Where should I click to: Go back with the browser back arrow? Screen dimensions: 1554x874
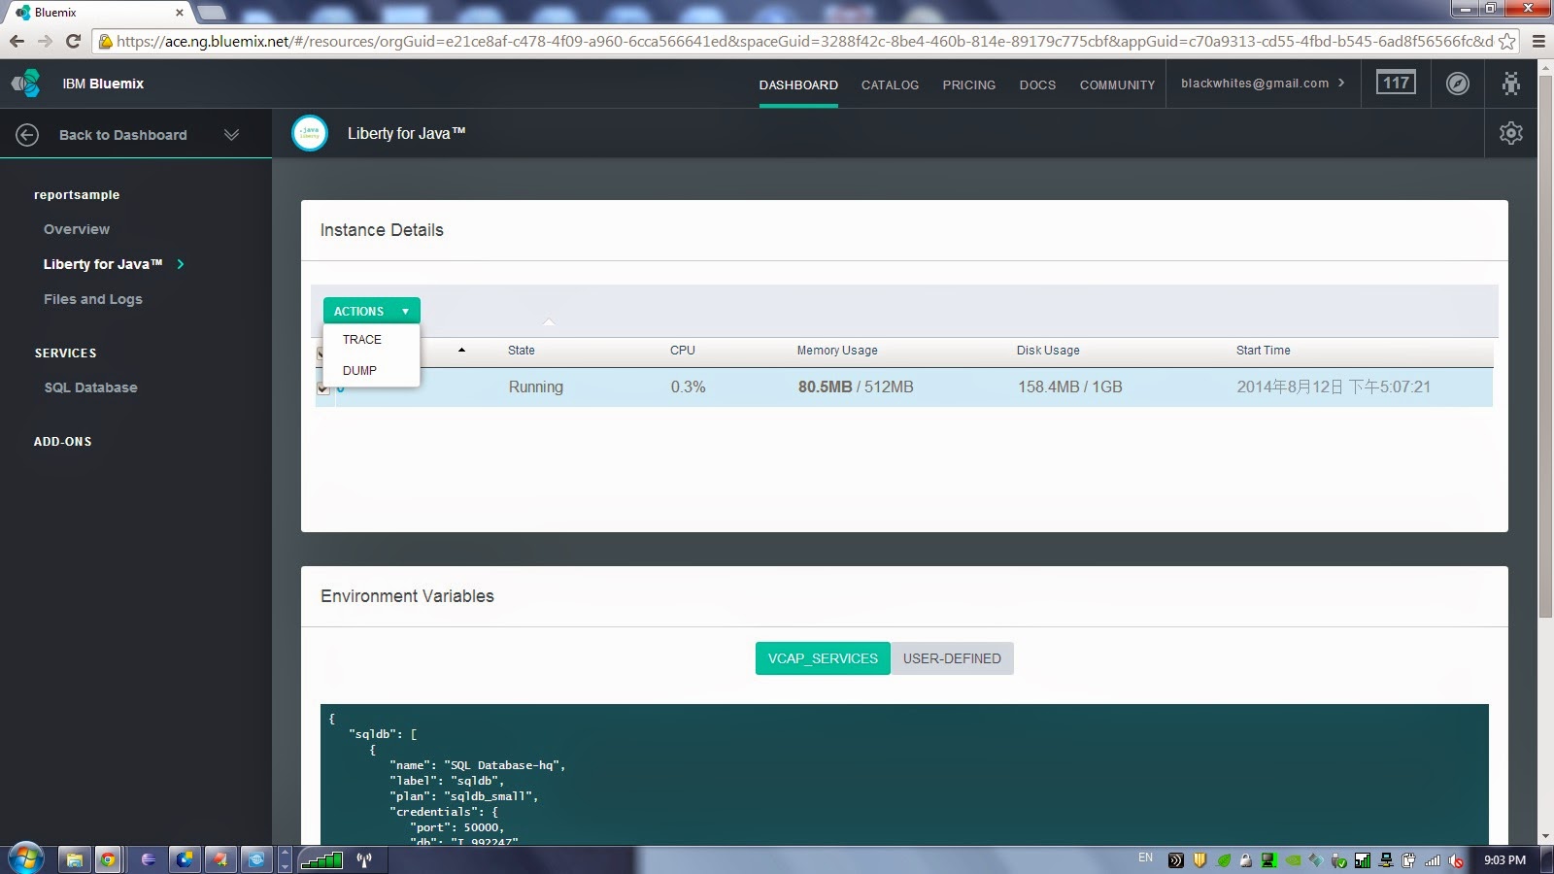pyautogui.click(x=17, y=41)
